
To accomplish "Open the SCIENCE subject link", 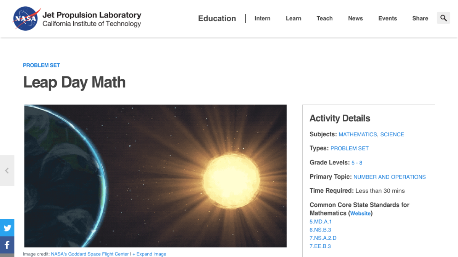I will pyautogui.click(x=392, y=134).
